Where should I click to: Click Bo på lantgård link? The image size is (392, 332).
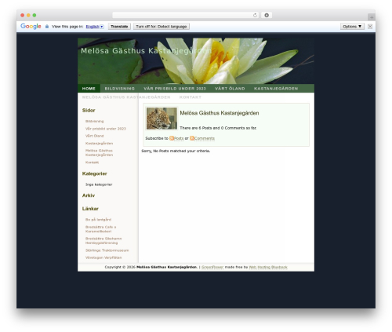[98, 220]
